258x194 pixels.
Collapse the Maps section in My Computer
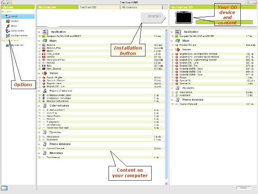coord(39,41)
